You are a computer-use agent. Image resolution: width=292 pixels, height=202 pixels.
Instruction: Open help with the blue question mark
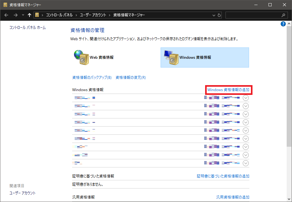click(x=283, y=24)
